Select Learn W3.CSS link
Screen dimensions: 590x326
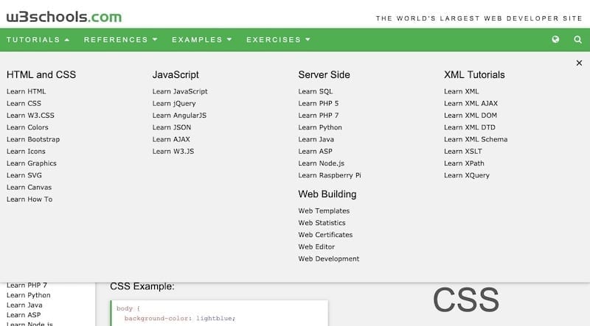pyautogui.click(x=30, y=116)
